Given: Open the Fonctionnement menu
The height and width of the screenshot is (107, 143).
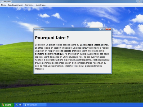Looking at the screenshot, I should (15, 5).
